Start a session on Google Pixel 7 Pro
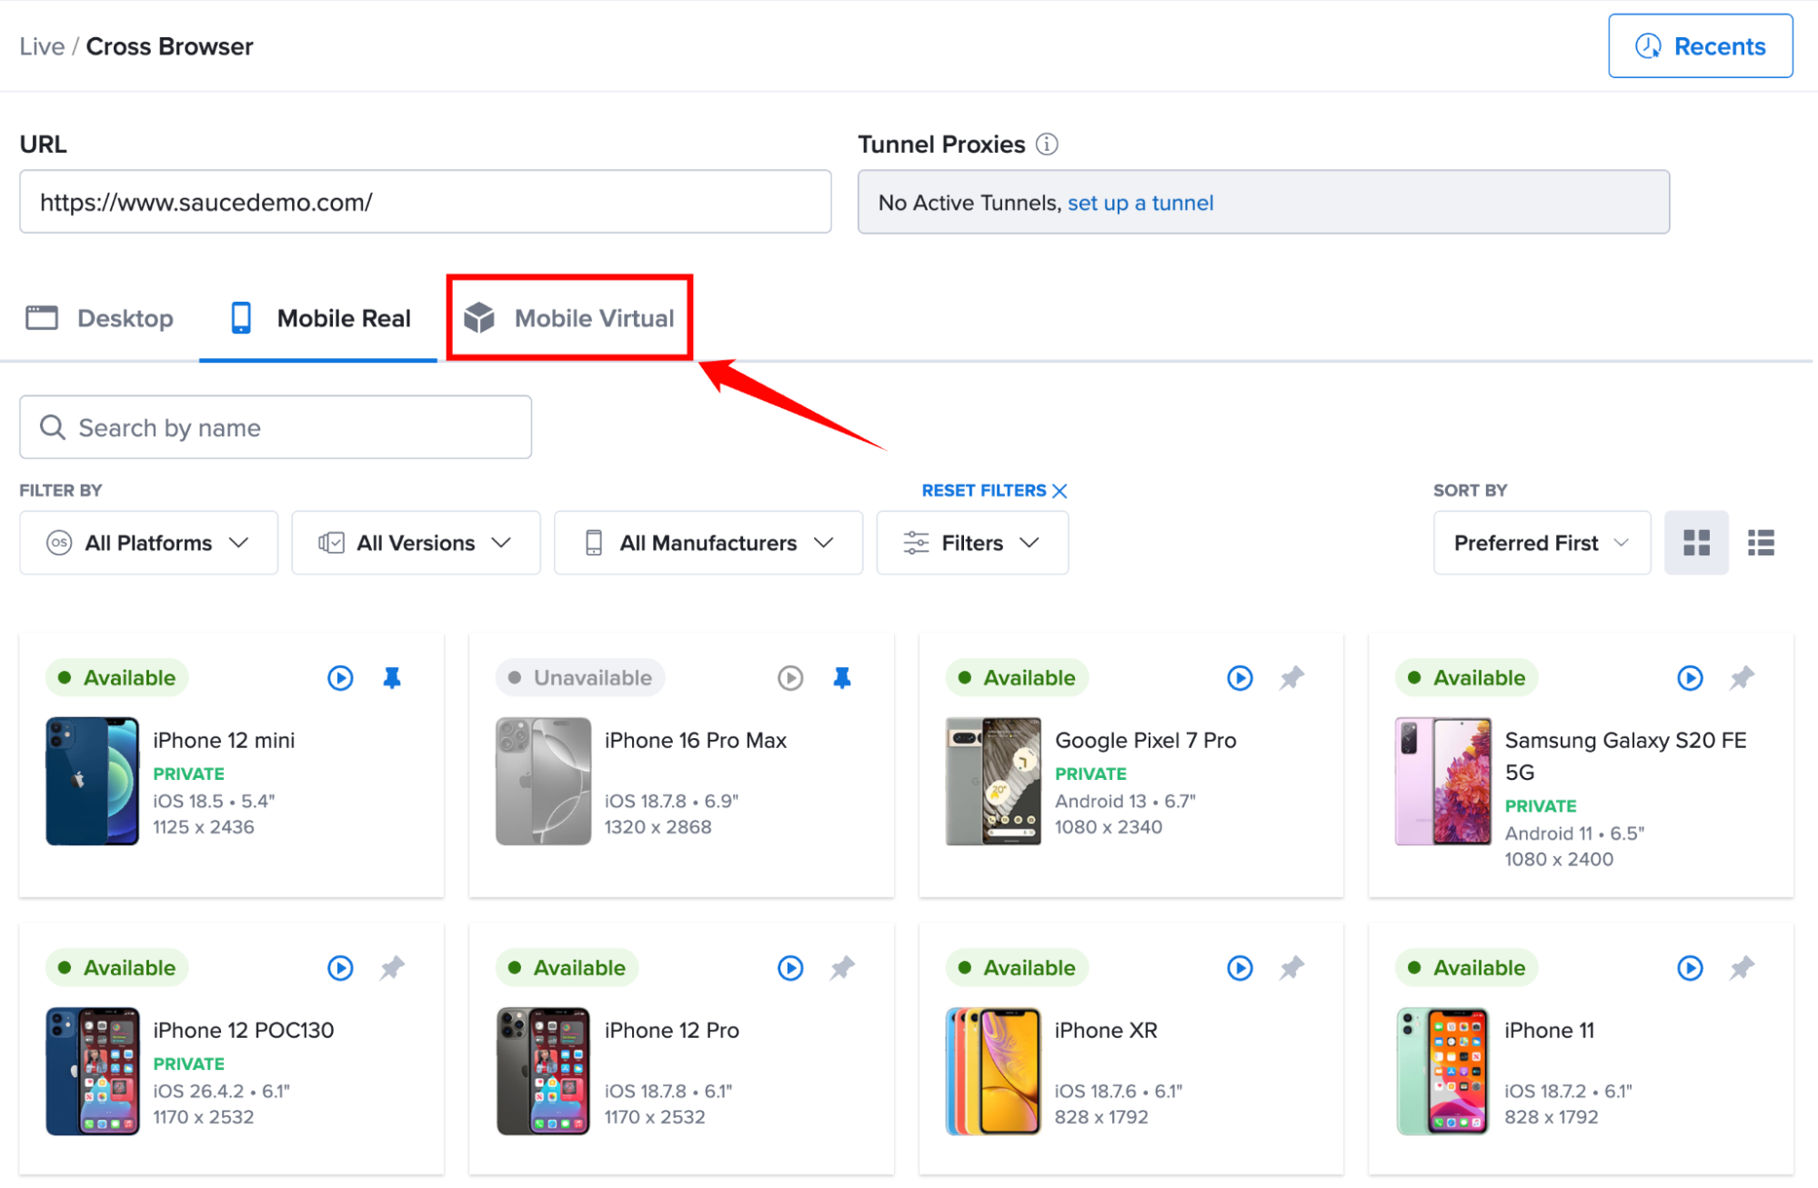Viewport: 1818px width, 1188px height. (1240, 678)
